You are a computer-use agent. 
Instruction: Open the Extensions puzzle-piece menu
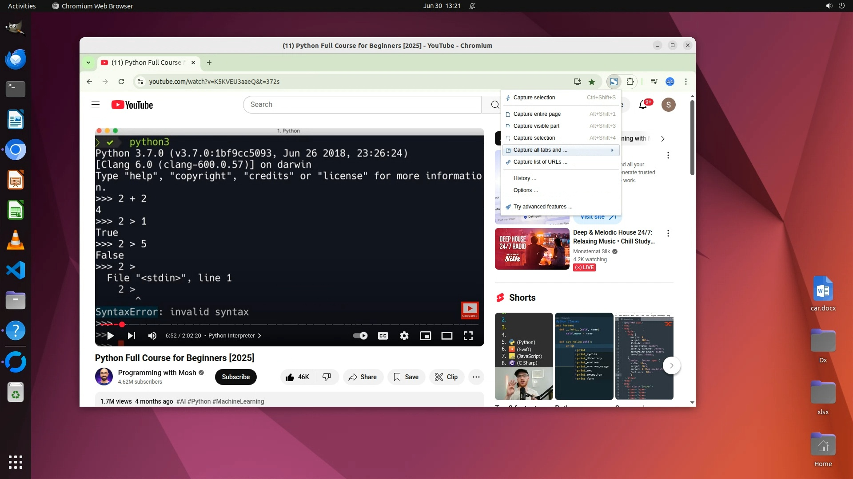(630, 82)
